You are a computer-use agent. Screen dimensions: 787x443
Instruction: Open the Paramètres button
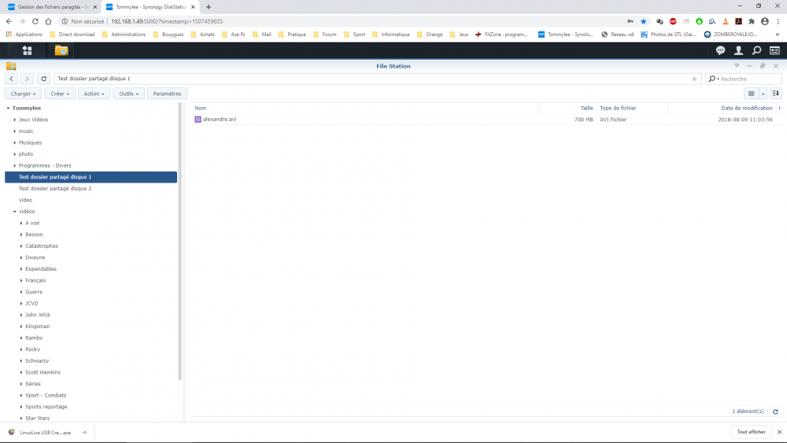167,94
